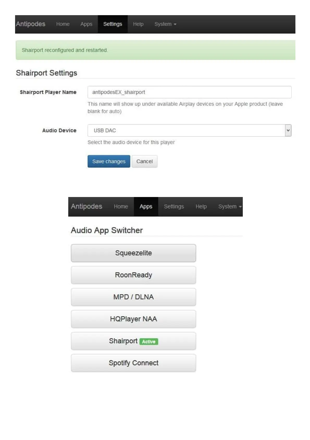
Task: Expand the System dropdown in lower navbar
Action: pyautogui.click(x=230, y=206)
